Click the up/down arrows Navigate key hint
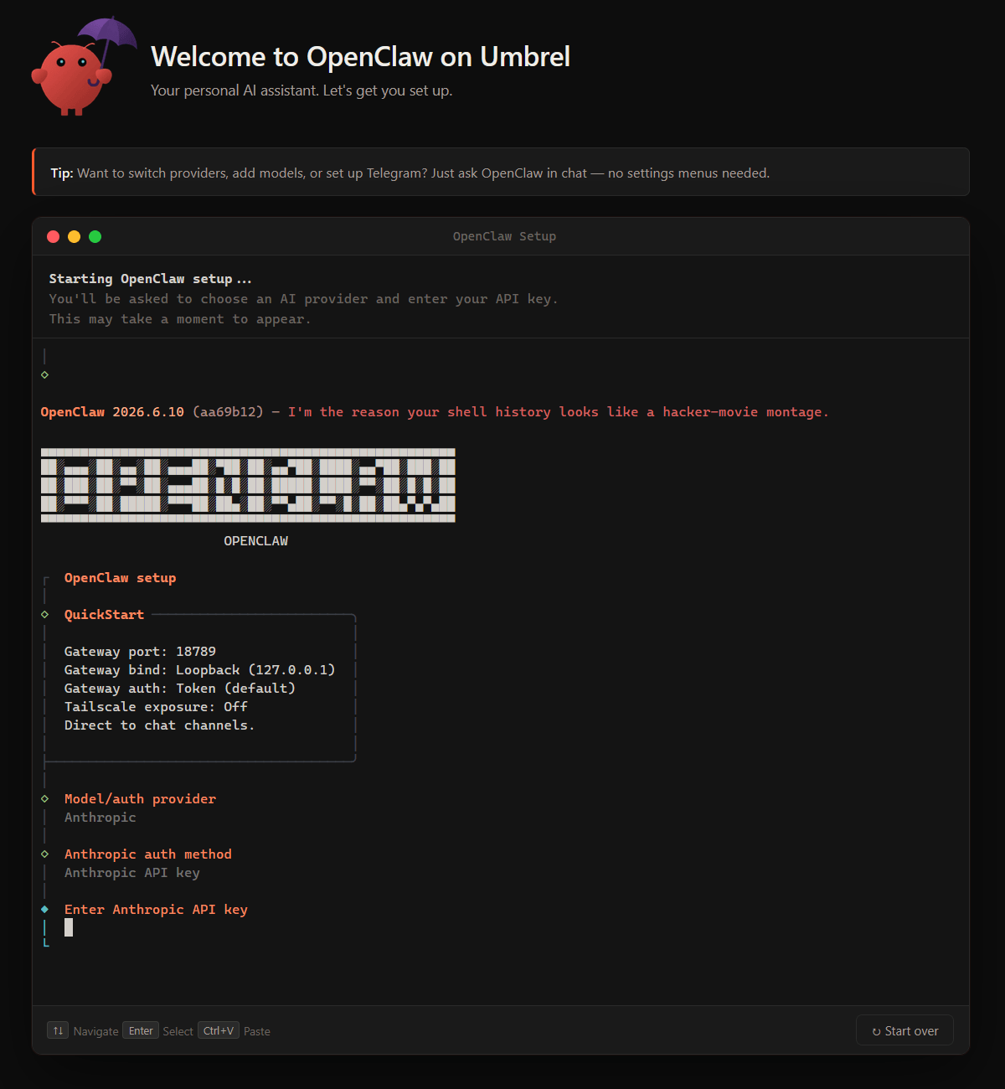The image size is (1005, 1089). (58, 1030)
